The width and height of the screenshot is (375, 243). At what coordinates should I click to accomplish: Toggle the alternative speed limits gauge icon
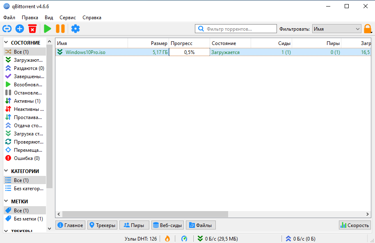pos(184,239)
